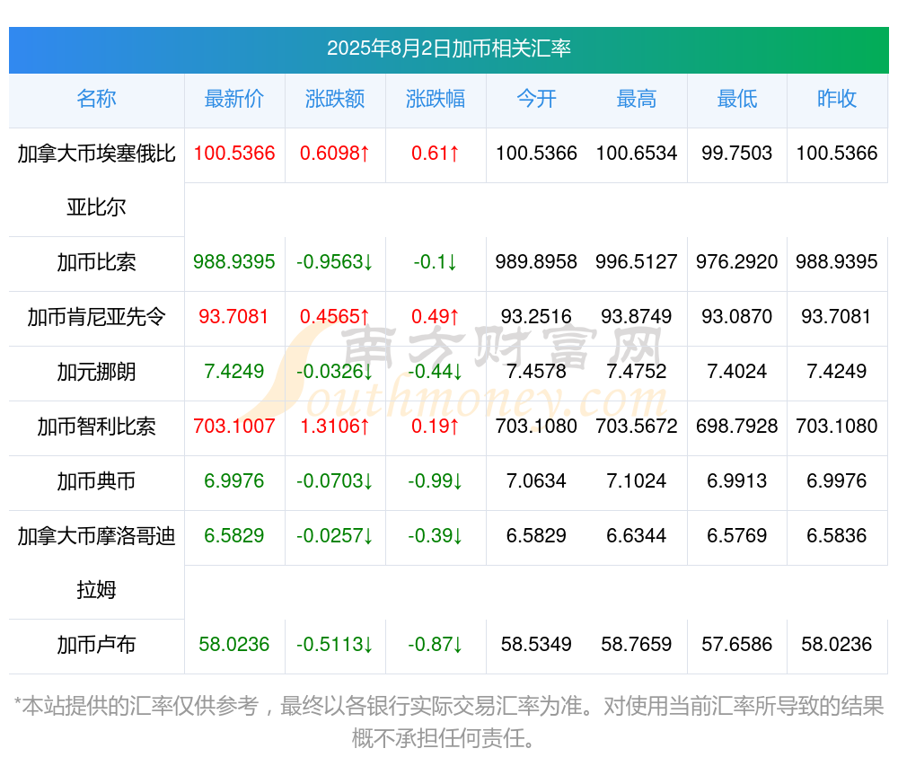Viewport: 898px width, 766px height.
Task: Click the high value 6.6344
Action: click(637, 536)
